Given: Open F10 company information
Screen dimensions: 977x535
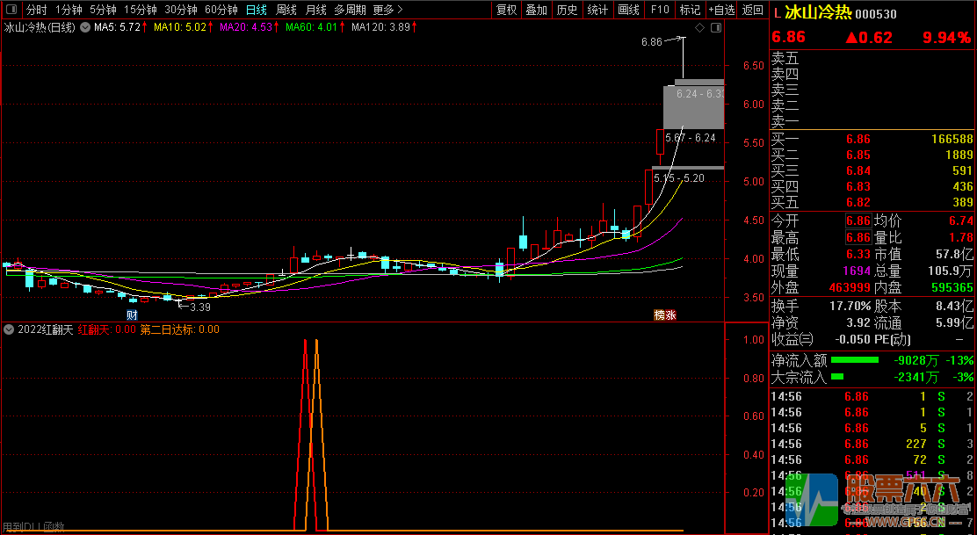Looking at the screenshot, I should coord(659,11).
